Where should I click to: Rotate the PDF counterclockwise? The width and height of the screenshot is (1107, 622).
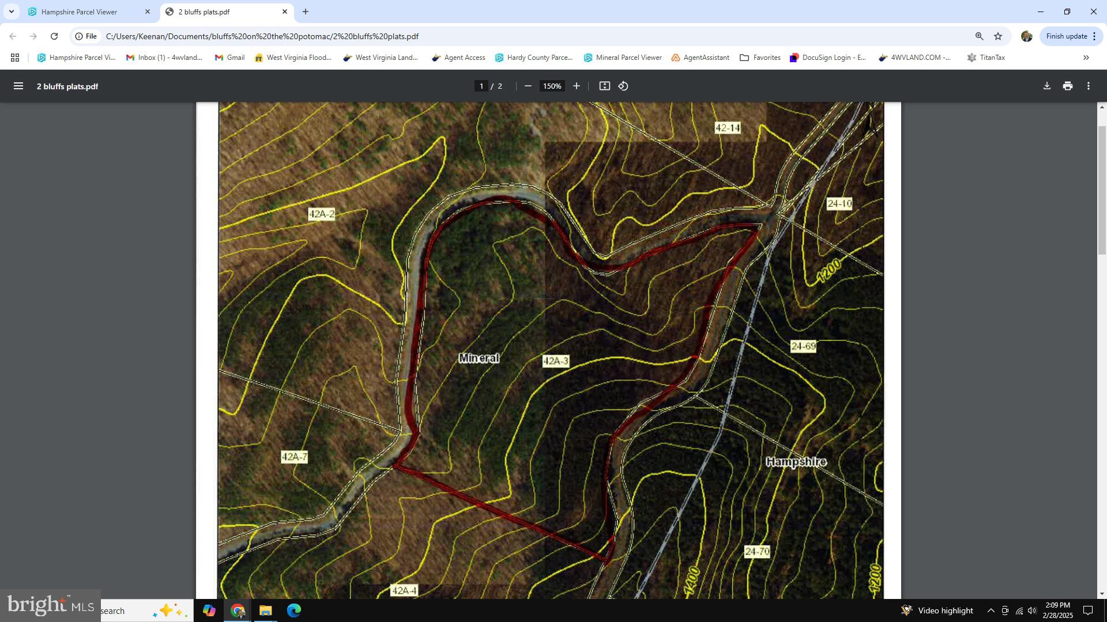coord(623,86)
